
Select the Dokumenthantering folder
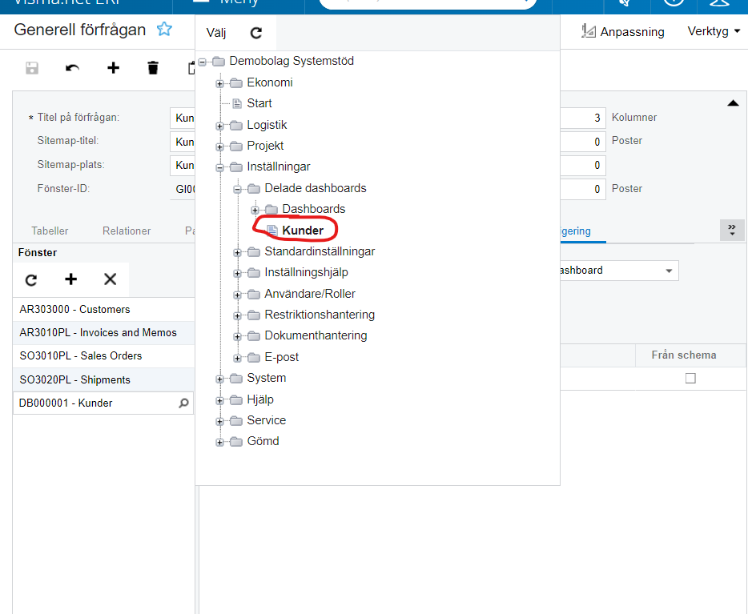(x=316, y=335)
